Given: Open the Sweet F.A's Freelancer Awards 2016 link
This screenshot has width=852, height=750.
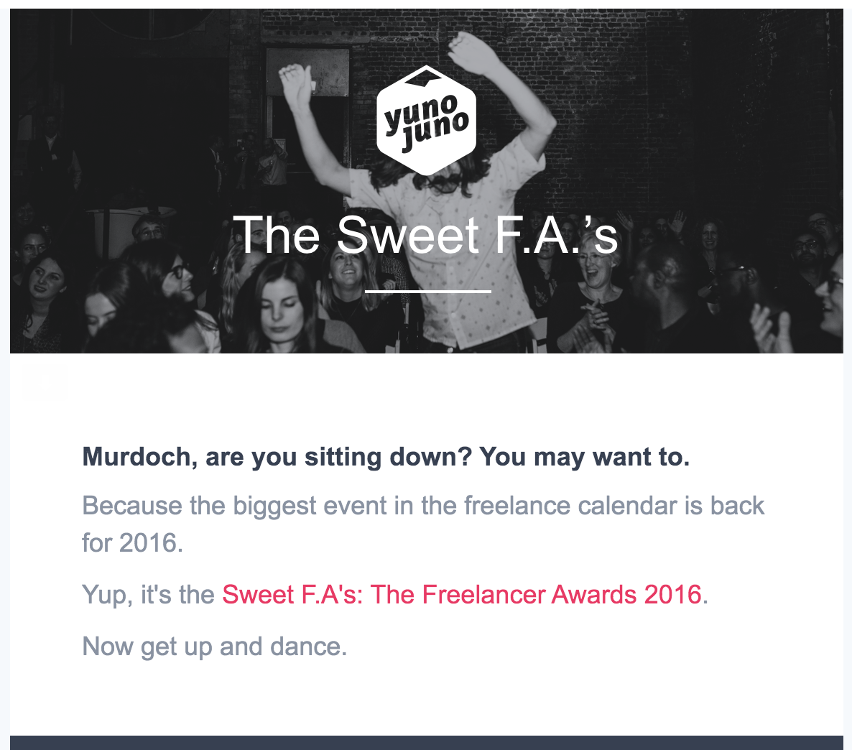Looking at the screenshot, I should point(461,595).
